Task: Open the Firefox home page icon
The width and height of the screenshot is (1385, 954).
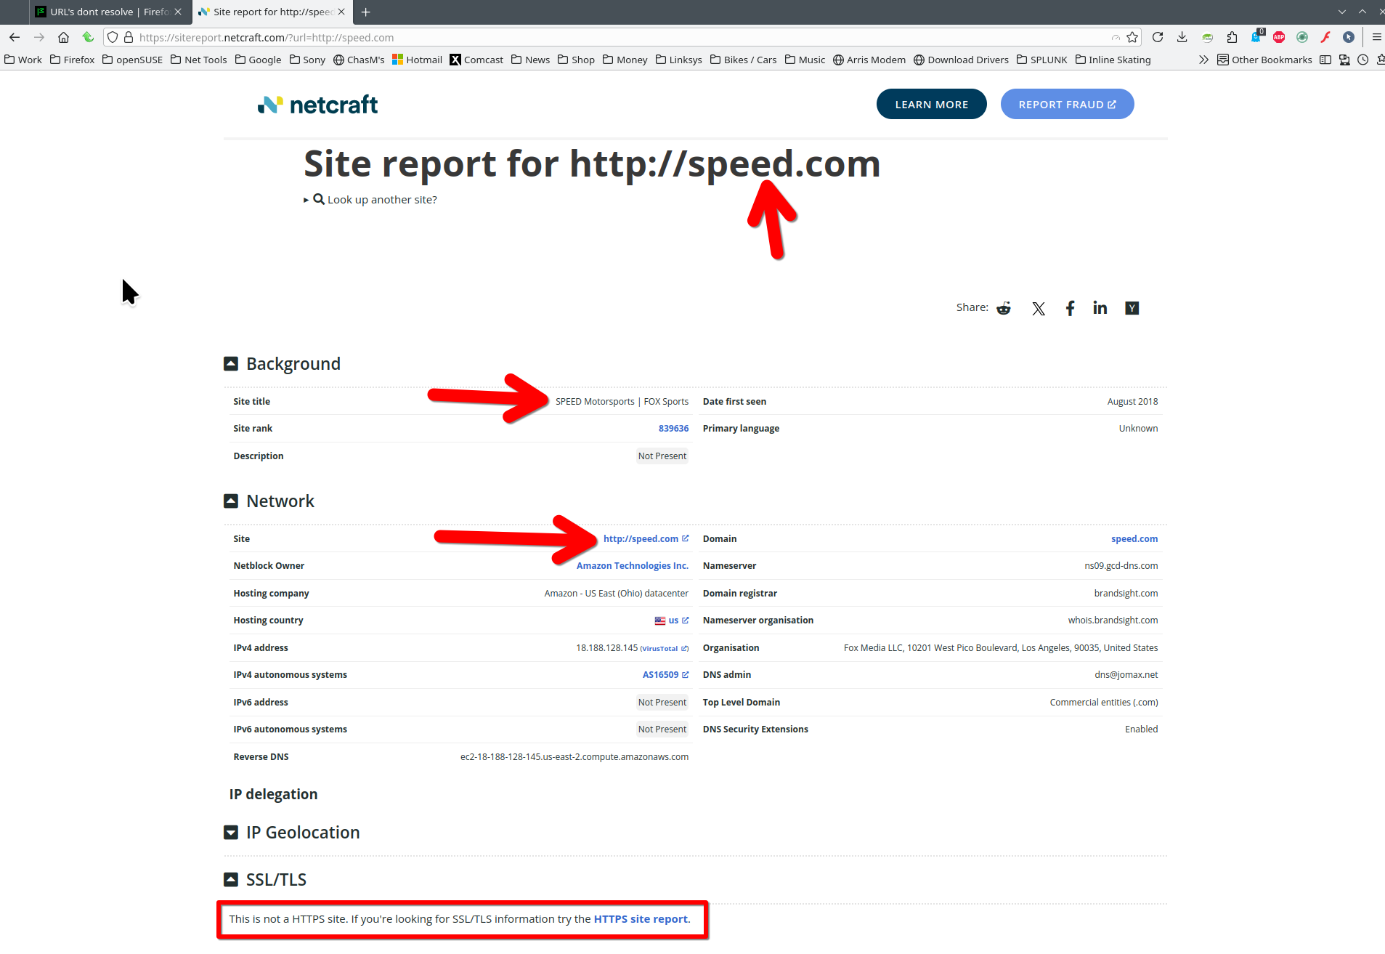Action: coord(63,37)
